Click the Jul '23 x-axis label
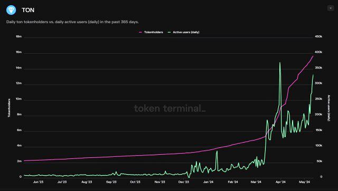Image resolution: width=338 pixels, height=191 pixels. pos(62,182)
